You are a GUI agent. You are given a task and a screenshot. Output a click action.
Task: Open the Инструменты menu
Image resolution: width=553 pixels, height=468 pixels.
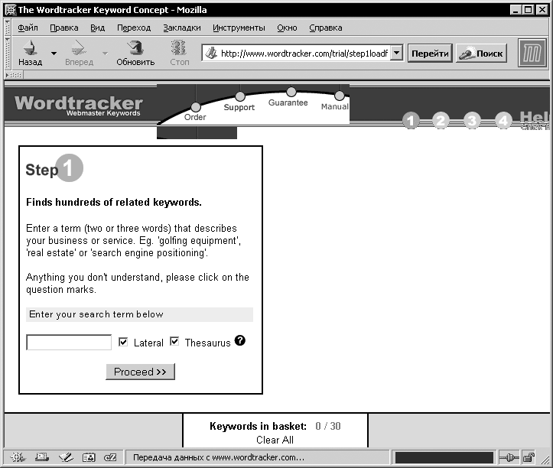click(x=239, y=28)
